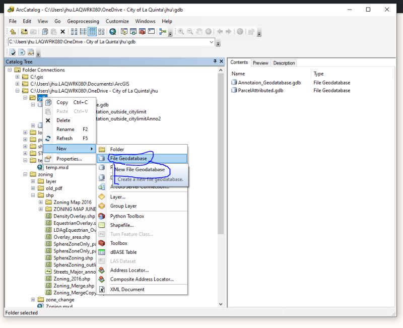
Task: Click the Identify tool icon
Action: (240, 31)
